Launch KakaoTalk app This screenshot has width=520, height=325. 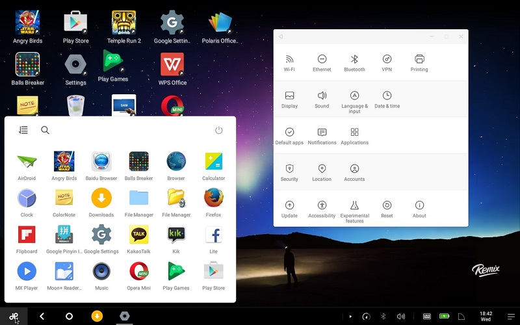[138, 239]
